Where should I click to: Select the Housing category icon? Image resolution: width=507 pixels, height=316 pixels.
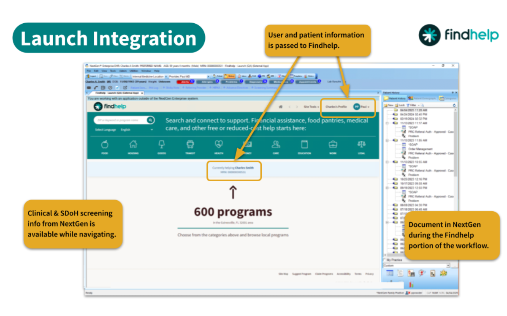[x=133, y=145]
